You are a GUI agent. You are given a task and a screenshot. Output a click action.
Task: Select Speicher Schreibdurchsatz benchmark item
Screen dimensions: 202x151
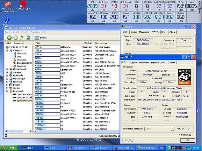point(22,97)
